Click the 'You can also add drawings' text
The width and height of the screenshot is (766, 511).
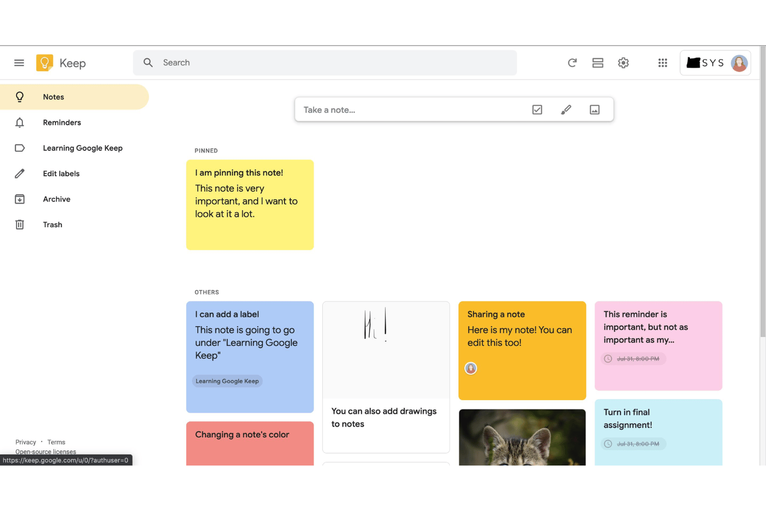tap(384, 417)
